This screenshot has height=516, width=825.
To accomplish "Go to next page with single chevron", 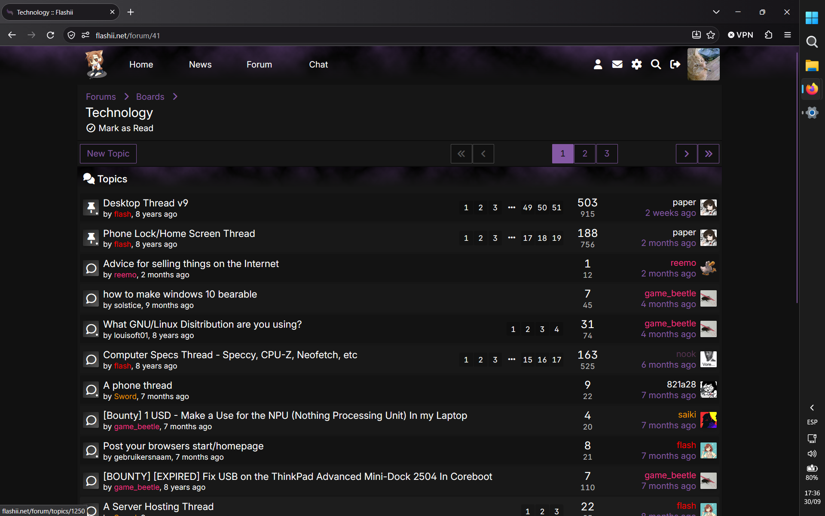I will coord(687,154).
